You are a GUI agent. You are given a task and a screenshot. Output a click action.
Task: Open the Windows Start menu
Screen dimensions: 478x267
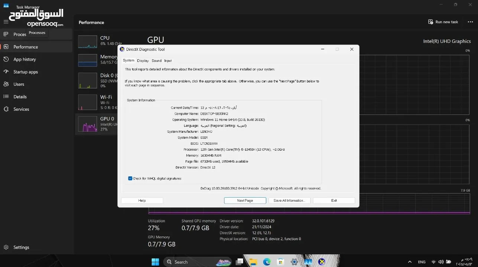(155, 262)
